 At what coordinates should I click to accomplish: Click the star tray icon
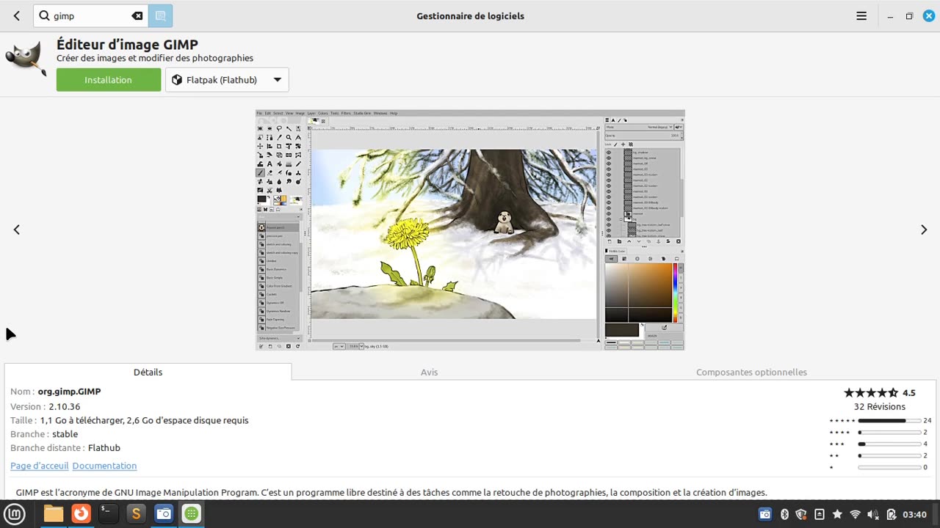(x=837, y=514)
